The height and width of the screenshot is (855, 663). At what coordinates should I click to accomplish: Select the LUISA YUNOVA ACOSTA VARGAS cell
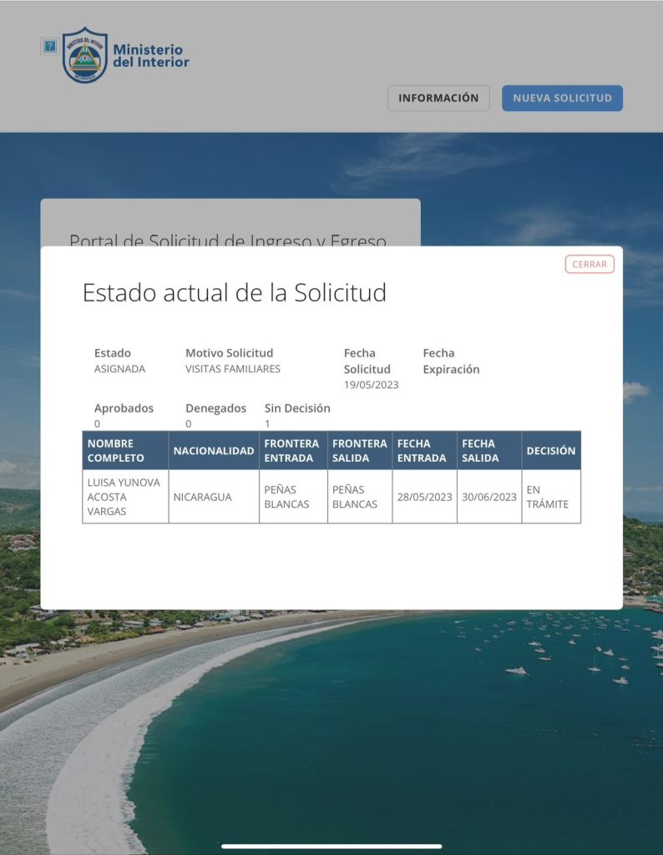coord(125,497)
